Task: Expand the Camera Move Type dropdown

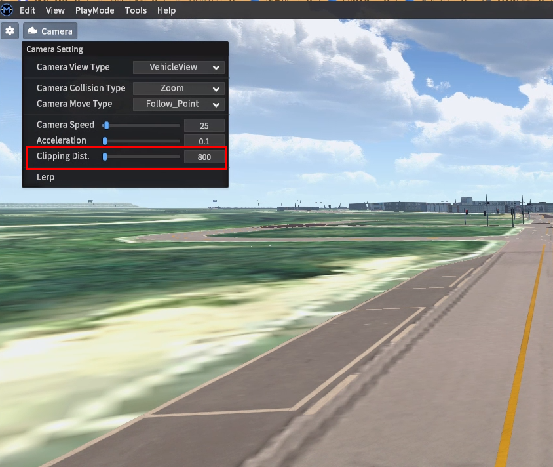Action: click(179, 104)
